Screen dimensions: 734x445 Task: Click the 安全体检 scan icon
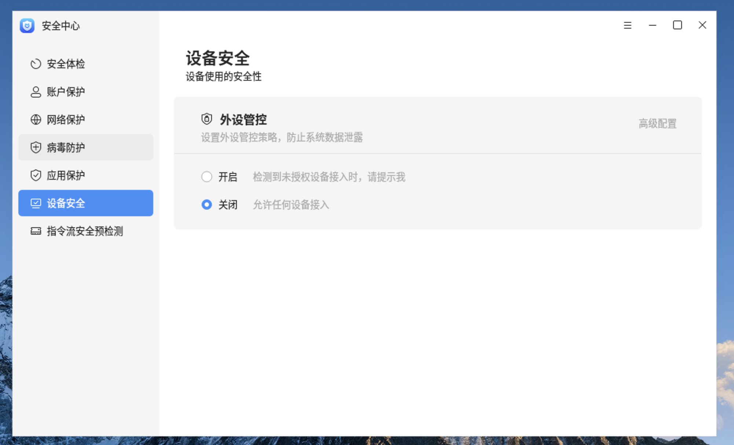coord(36,64)
